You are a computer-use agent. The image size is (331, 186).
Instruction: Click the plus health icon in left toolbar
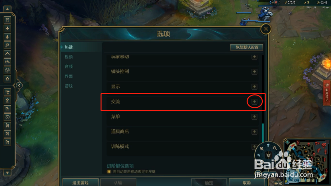[x=7, y=28]
